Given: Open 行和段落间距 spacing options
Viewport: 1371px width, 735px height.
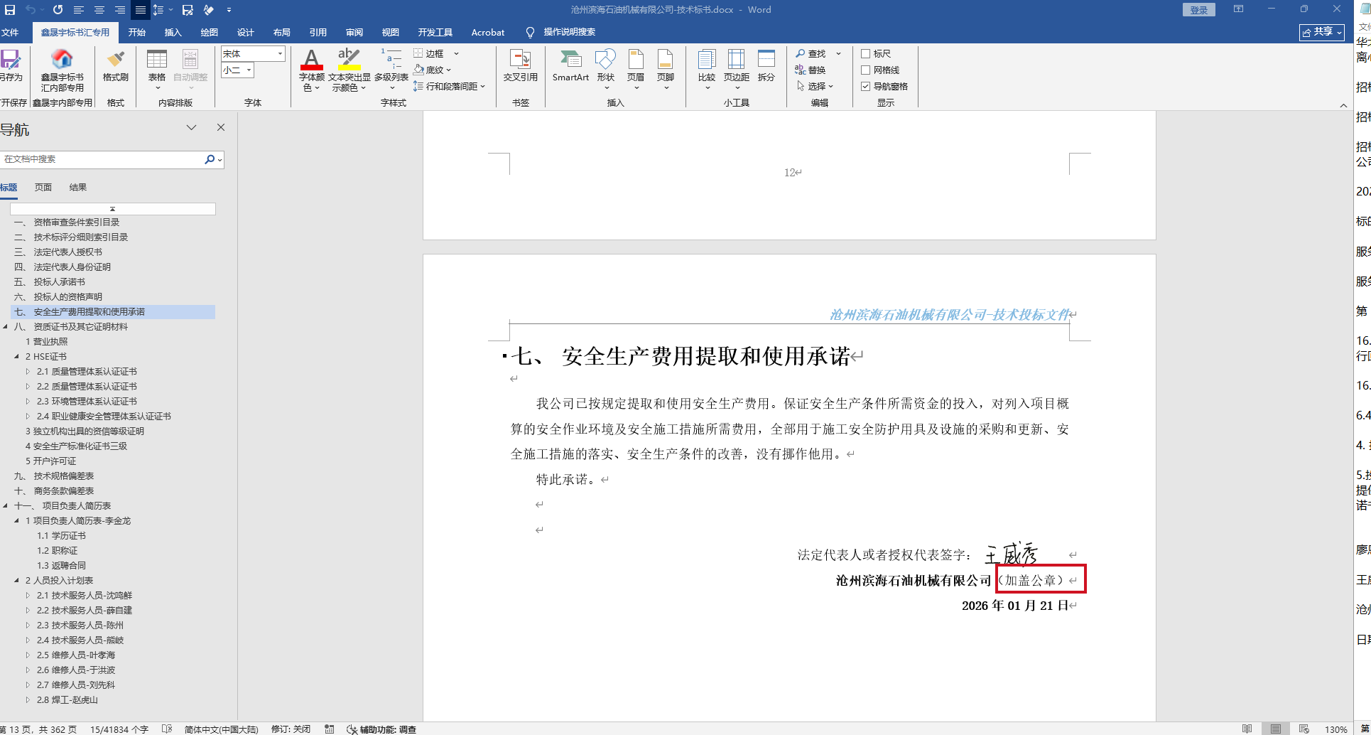Looking at the screenshot, I should coord(450,86).
